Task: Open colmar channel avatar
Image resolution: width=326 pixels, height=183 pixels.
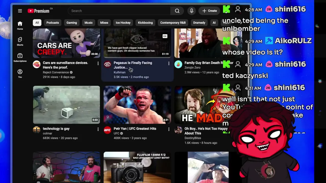Action: click(x=36, y=130)
